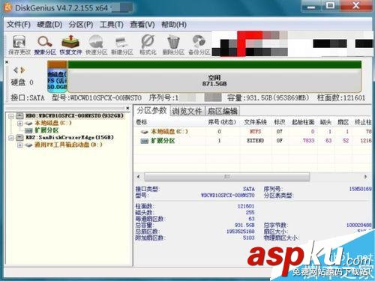Click the horizontal scrollbar thumb in partition table
The height and width of the screenshot is (281, 375).
click(227, 177)
